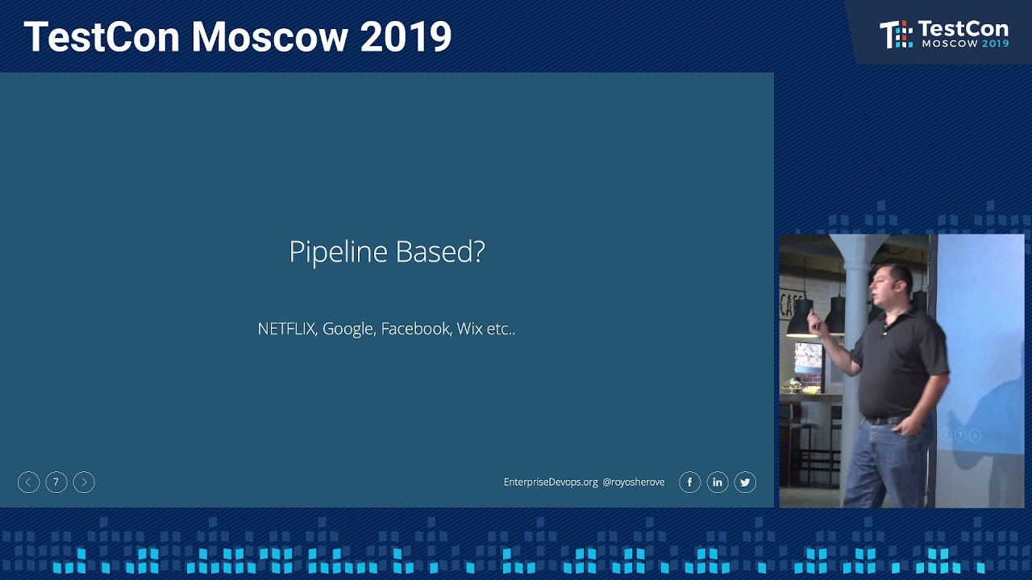Open the Twitter share icon
This screenshot has height=580, width=1032.
[745, 483]
